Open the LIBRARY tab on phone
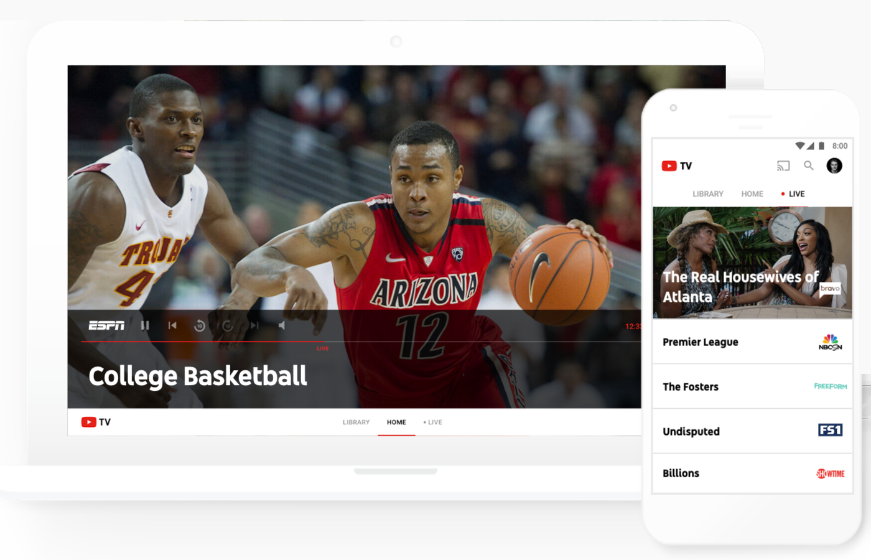Viewport: 871px width, 560px height. (708, 194)
